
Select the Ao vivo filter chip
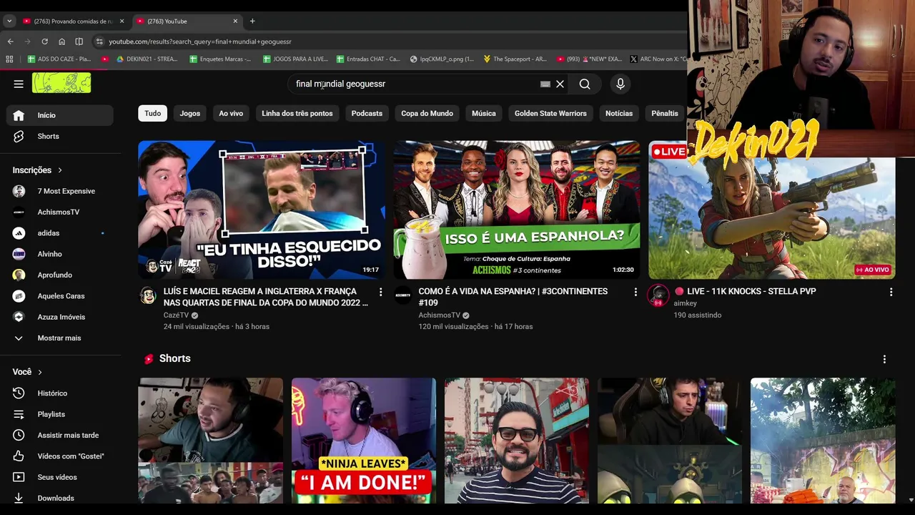coord(231,113)
